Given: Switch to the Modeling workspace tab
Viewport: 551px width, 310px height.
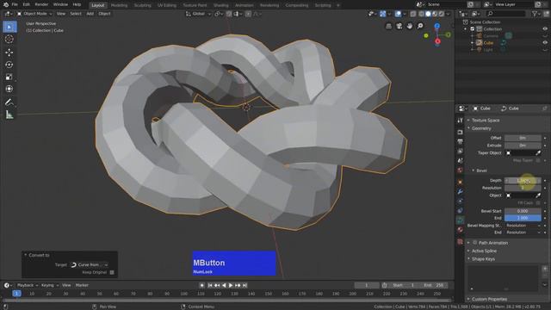Looking at the screenshot, I should 119,5.
